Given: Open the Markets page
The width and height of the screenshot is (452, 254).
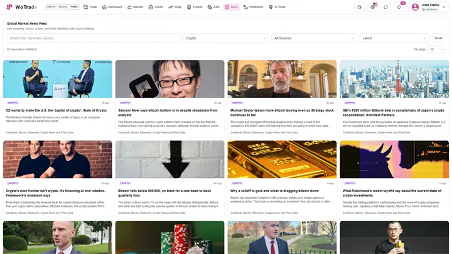Looking at the screenshot, I should point(135,7).
